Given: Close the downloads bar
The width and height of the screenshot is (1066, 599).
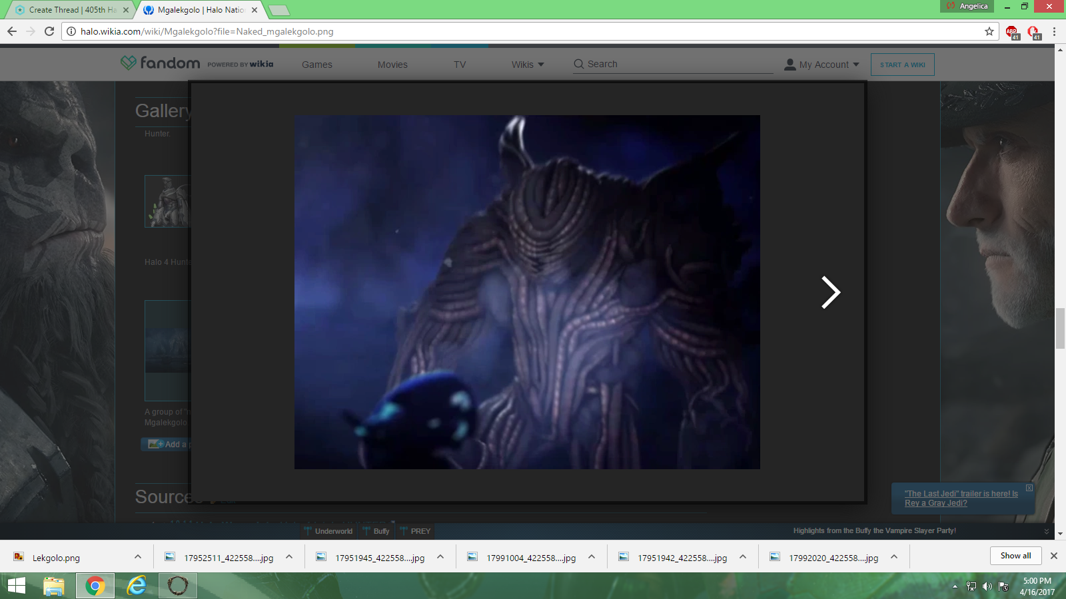Looking at the screenshot, I should click(x=1053, y=556).
